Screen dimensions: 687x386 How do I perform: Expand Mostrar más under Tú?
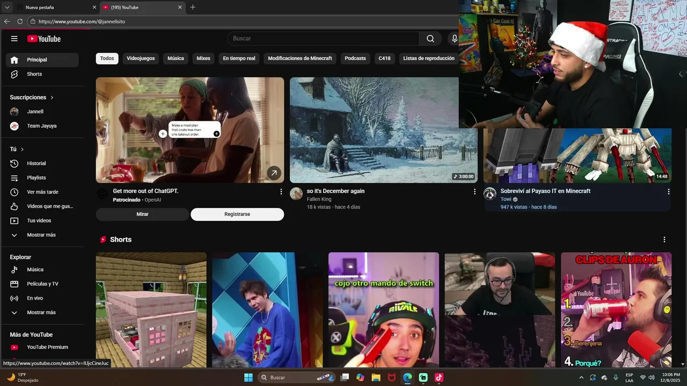(x=42, y=235)
